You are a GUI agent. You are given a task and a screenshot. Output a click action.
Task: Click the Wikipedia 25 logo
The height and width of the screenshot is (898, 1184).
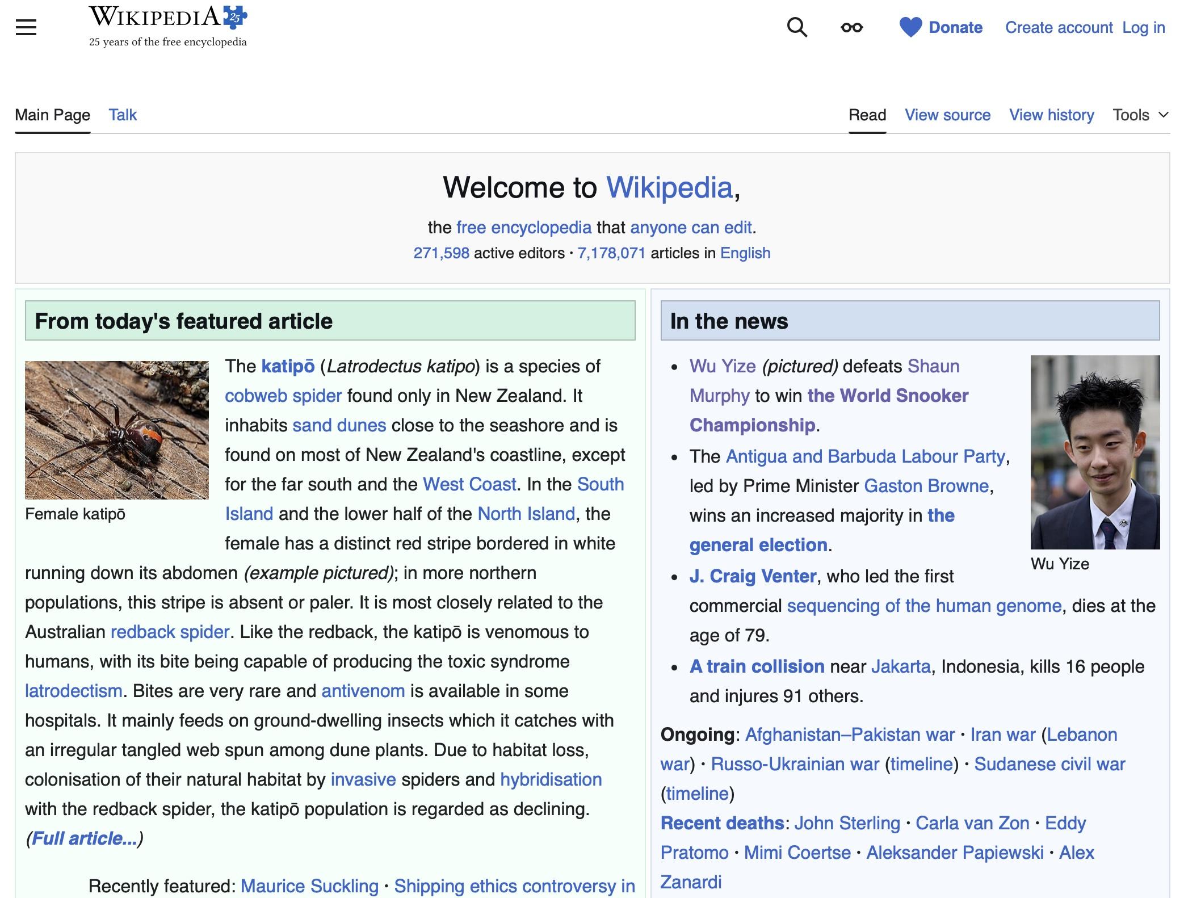168,26
